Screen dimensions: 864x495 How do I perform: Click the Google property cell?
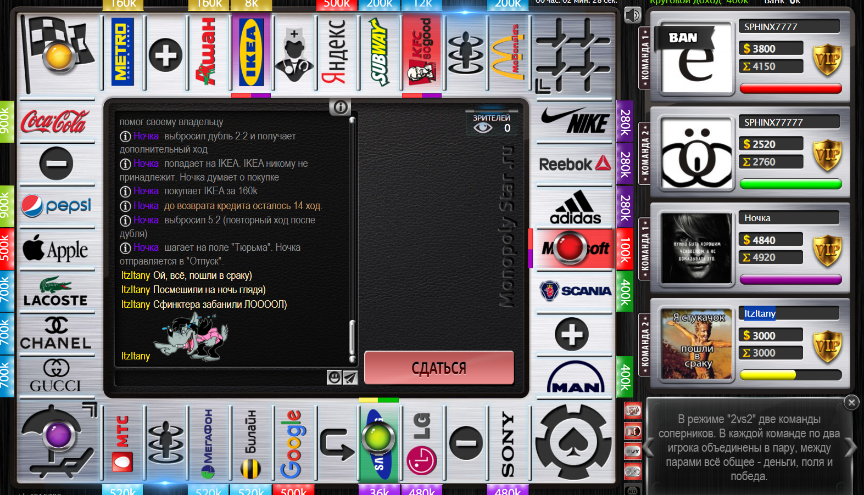click(294, 443)
